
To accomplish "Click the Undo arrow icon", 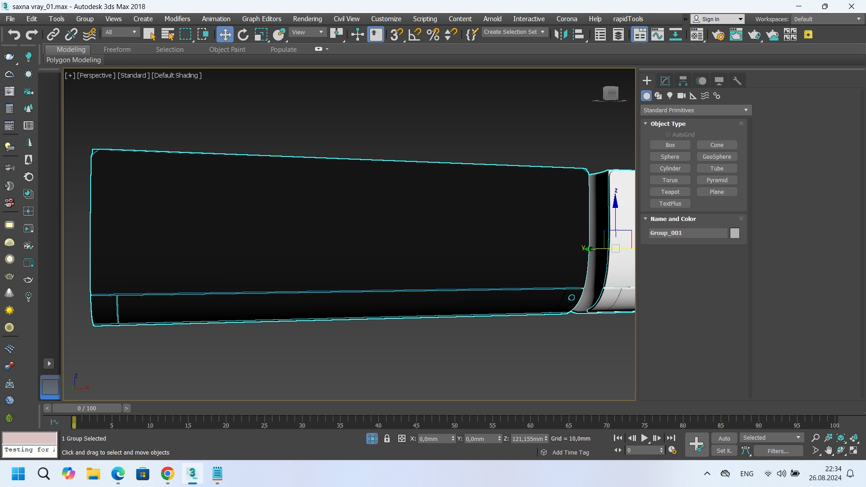I will click(14, 35).
